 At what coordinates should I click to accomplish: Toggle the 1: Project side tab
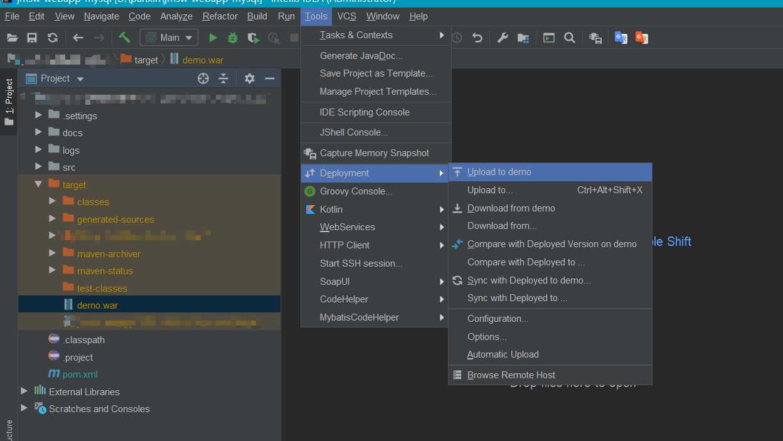click(9, 102)
